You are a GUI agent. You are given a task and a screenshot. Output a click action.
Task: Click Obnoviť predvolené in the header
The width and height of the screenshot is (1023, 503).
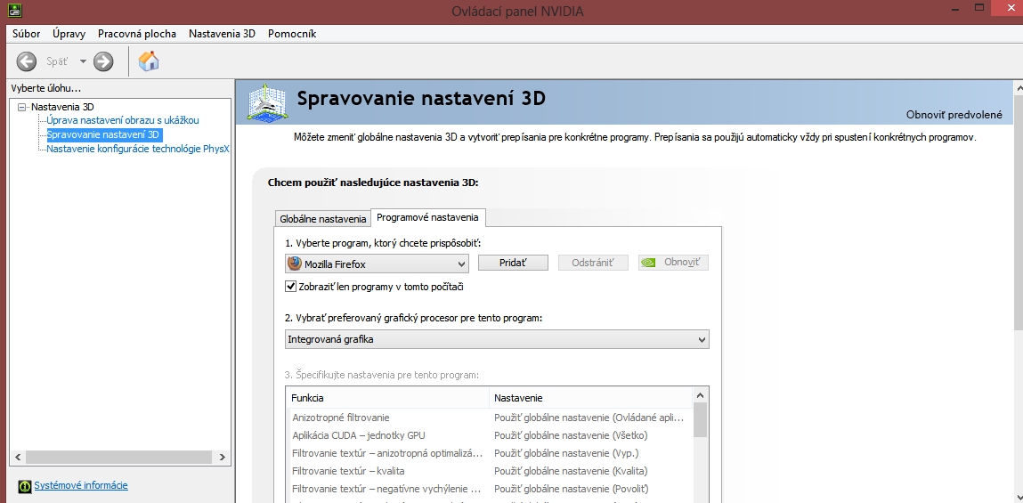[x=954, y=115]
